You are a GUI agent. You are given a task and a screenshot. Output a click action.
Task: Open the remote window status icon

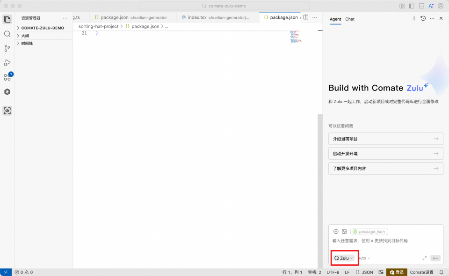[x=6, y=272]
